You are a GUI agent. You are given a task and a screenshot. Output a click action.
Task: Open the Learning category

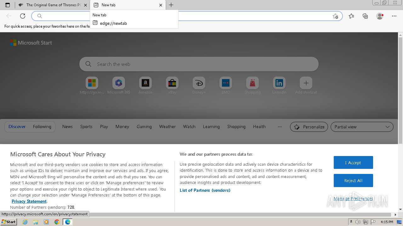pos(211,126)
